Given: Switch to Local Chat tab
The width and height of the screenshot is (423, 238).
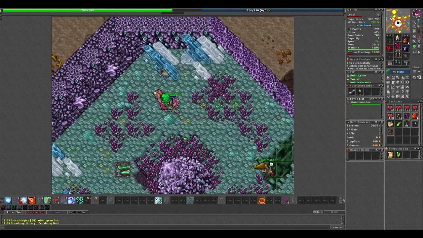Looking at the screenshot, I should 14,212.
